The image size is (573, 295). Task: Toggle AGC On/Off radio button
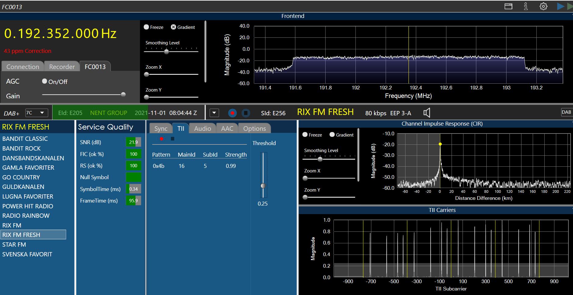tap(45, 81)
